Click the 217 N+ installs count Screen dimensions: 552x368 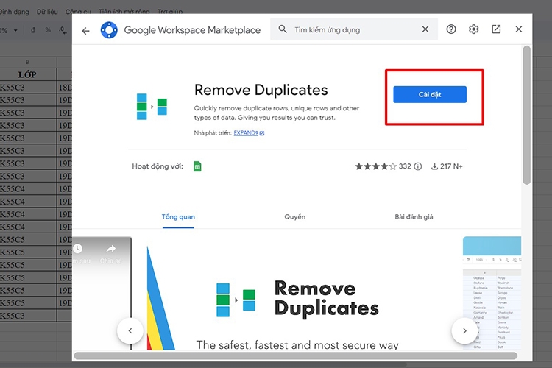pos(451,166)
